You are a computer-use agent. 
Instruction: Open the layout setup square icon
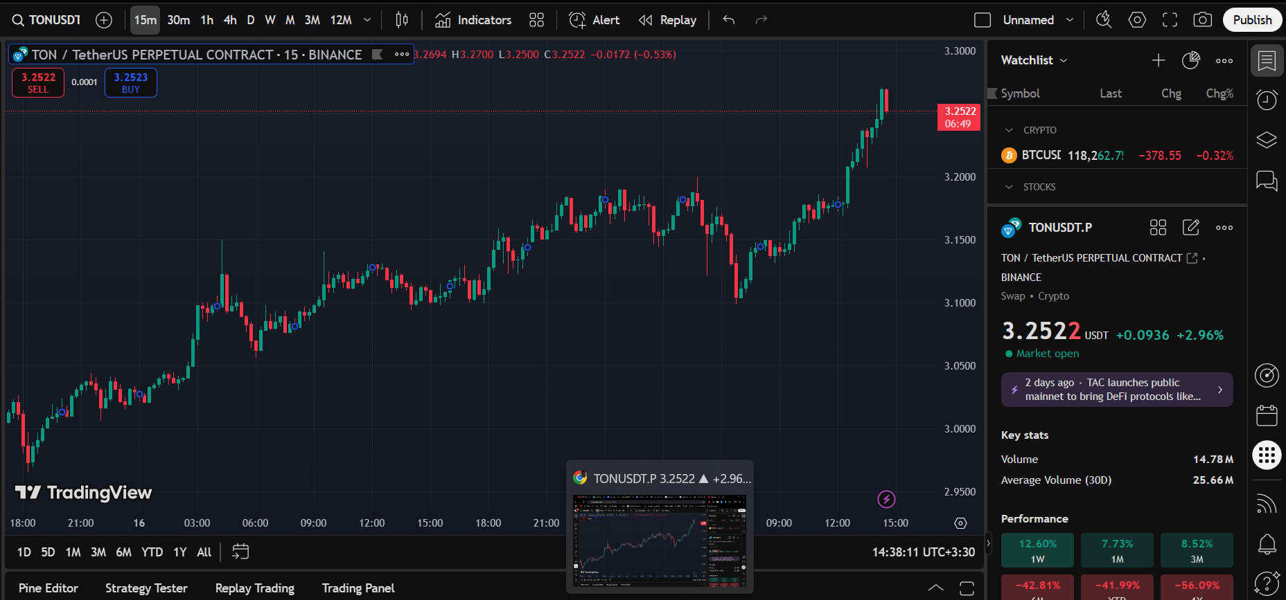983,20
